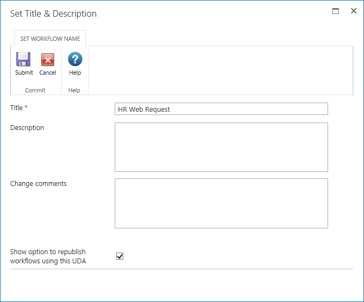
Task: Focus the Title field containing HR Web Request
Action: [221, 109]
